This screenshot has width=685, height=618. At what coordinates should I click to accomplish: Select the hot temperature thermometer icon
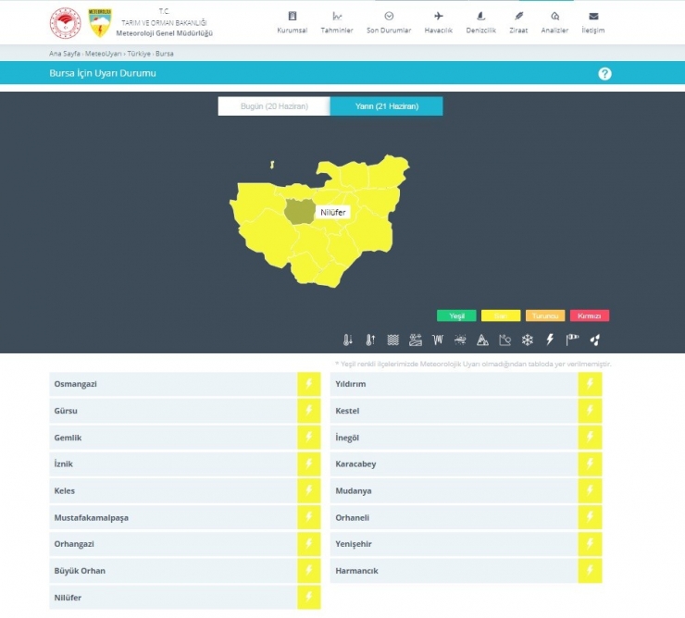370,340
